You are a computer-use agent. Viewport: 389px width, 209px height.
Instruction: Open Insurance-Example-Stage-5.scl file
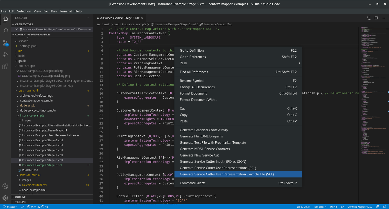[x=52, y=165]
